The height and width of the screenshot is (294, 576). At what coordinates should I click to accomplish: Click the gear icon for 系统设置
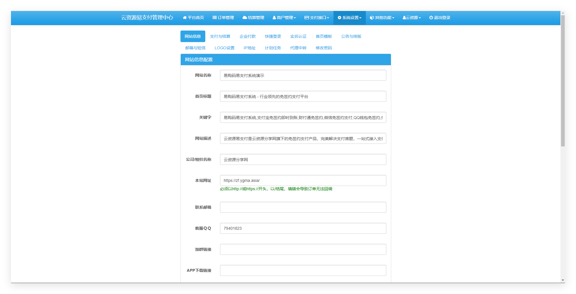tap(339, 18)
